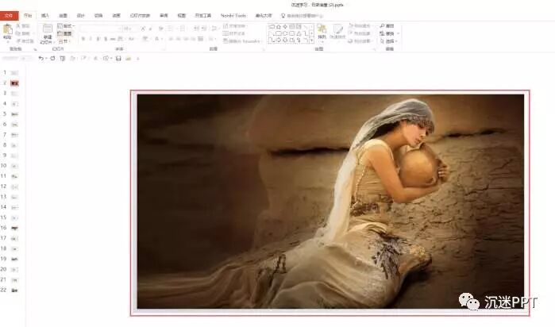The height and width of the screenshot is (327, 555).
Task: Switch to the Slide Show (幻灯片放映) tab
Action: click(140, 16)
